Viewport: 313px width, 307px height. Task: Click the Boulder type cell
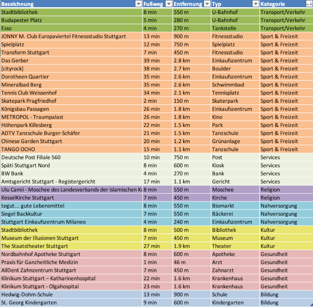235,68
